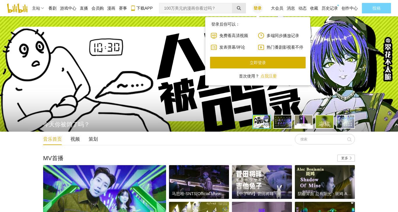Image resolution: width=398 pixels, height=212 pixels.
Task: Open 会员购 nav link
Action: coord(98,8)
